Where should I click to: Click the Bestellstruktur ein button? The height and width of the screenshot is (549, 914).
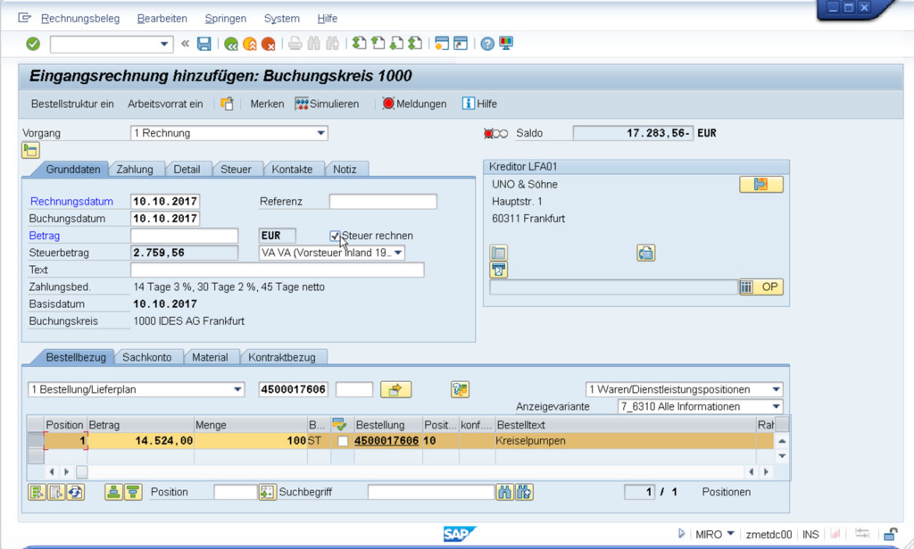pos(72,104)
